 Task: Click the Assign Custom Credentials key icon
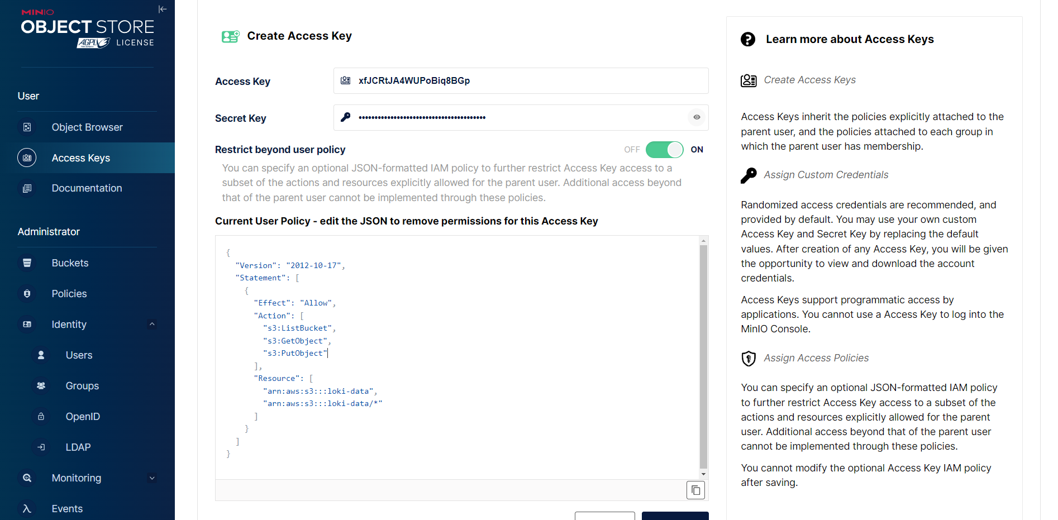click(x=749, y=175)
